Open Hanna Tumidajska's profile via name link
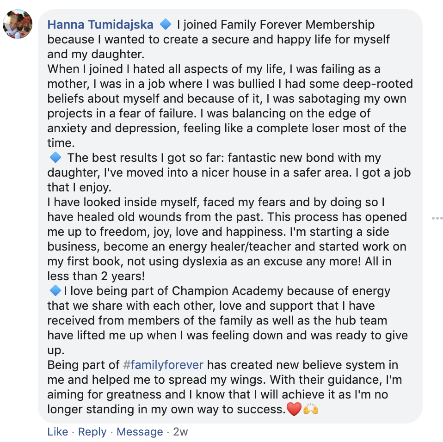Viewport: 443px width, 442px height. pyautogui.click(x=101, y=25)
